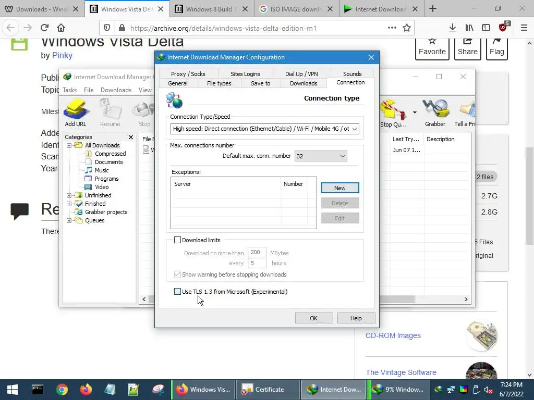
Task: Open the Certificate taskbar window
Action: 268,390
